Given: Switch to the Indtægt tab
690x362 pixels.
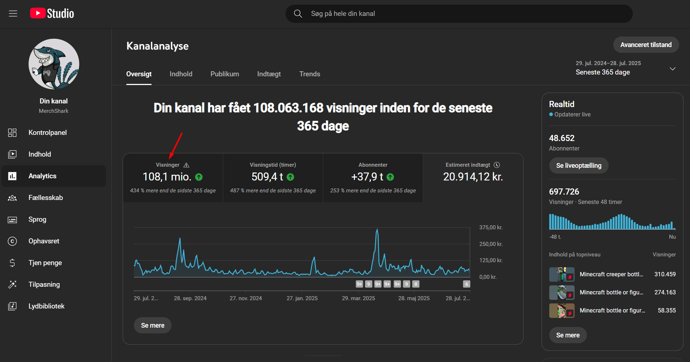Looking at the screenshot, I should point(269,74).
